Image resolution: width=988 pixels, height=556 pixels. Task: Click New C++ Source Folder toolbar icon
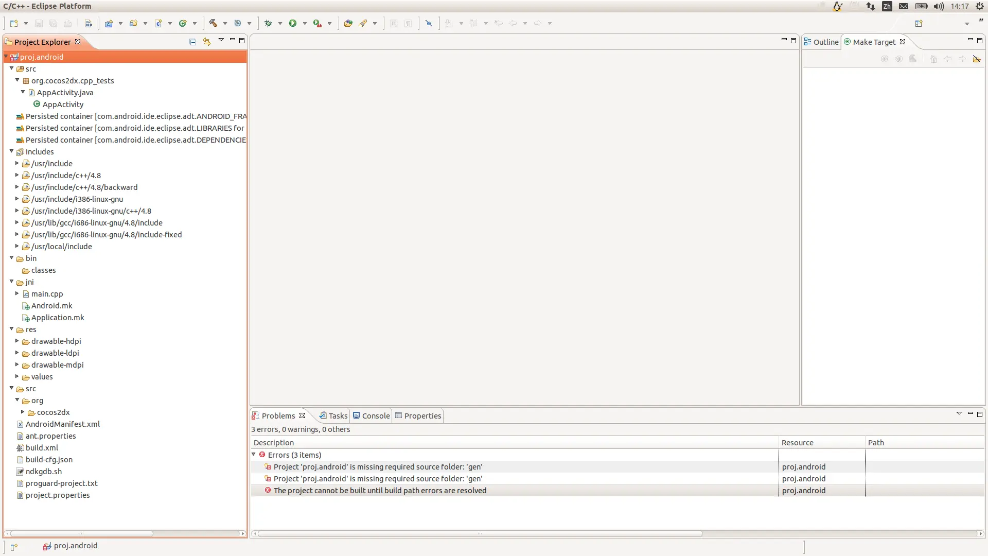[x=134, y=24]
